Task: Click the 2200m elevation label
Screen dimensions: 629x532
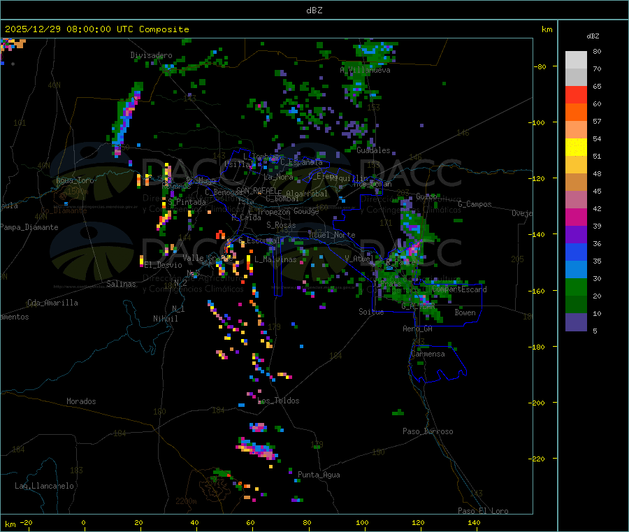Action: [x=186, y=501]
